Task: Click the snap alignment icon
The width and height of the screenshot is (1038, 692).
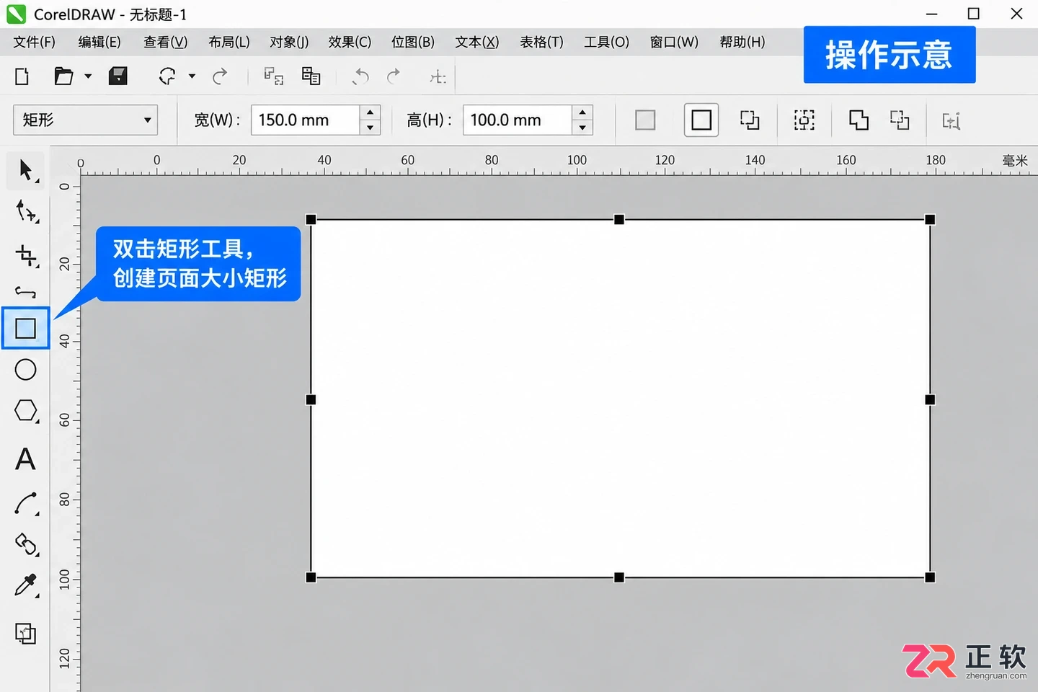Action: (x=438, y=77)
